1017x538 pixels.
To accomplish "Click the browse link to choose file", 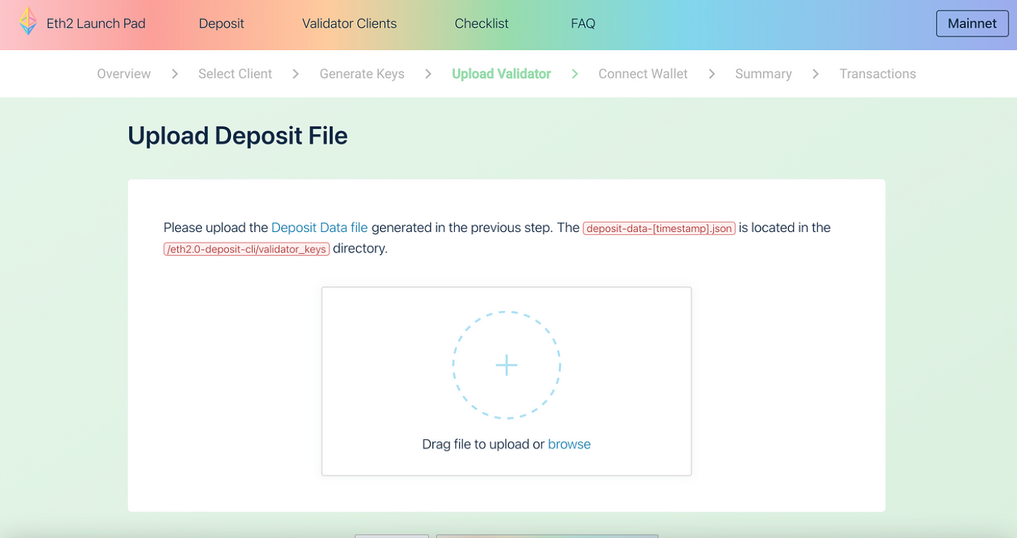I will click(x=569, y=444).
